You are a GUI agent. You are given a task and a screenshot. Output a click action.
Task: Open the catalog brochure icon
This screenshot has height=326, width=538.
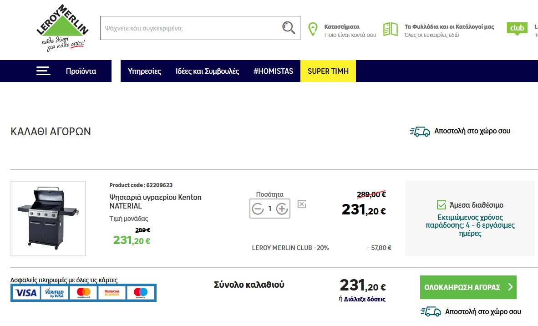(x=391, y=29)
